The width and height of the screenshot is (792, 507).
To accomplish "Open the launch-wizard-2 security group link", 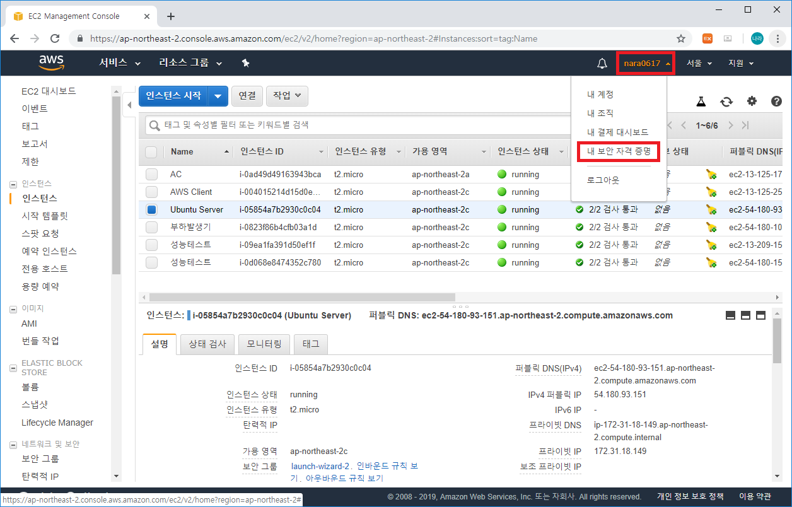I will tap(320, 466).
